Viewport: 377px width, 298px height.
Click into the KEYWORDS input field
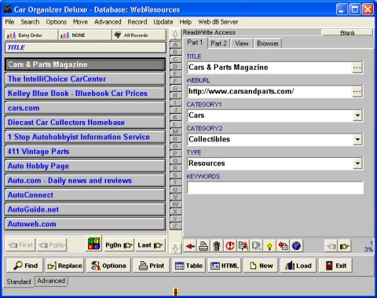pyautogui.click(x=276, y=187)
